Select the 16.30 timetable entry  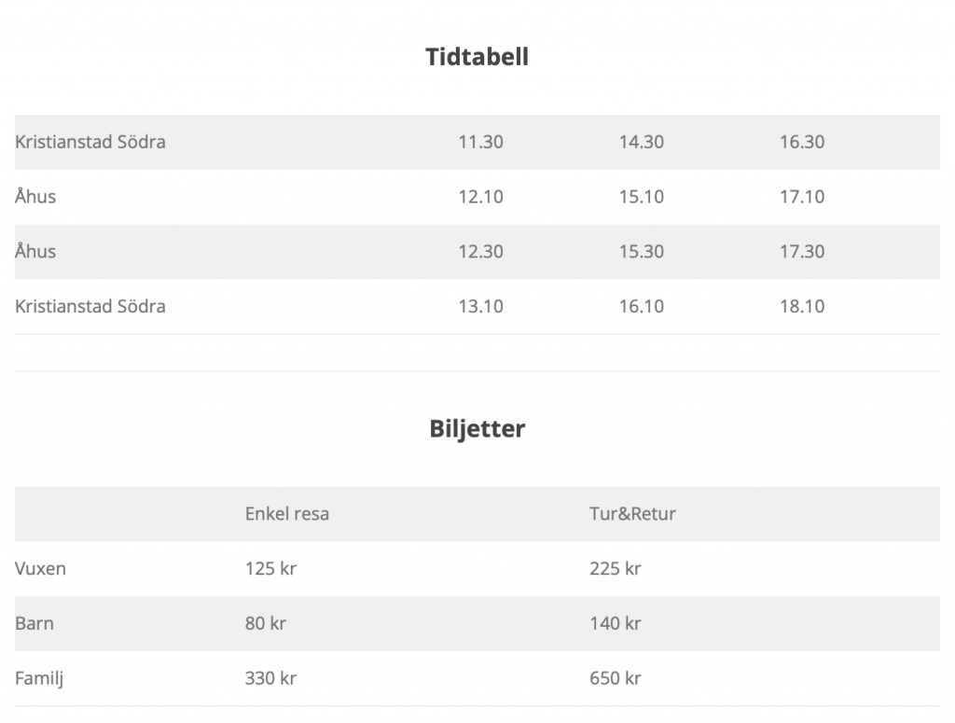click(802, 143)
